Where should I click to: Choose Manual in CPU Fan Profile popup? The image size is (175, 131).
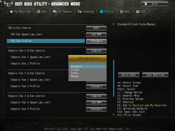point(87,76)
